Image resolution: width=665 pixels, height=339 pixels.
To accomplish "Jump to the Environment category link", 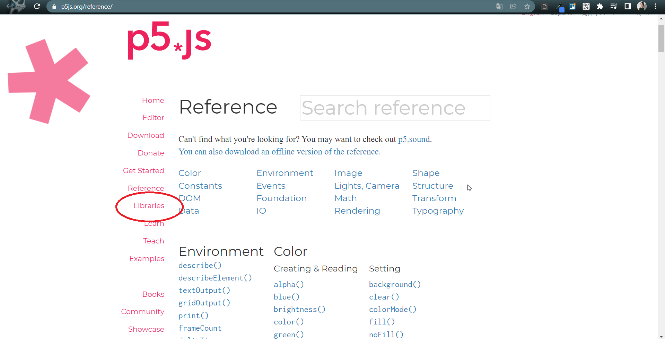I will pos(285,173).
